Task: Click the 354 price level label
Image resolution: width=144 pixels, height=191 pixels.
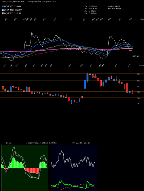Action: [139, 81]
